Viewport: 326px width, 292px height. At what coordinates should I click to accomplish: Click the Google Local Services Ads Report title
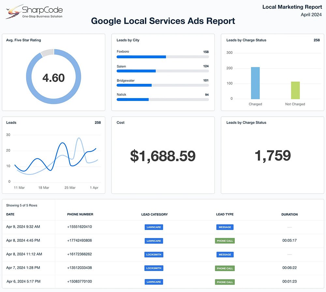(x=163, y=21)
